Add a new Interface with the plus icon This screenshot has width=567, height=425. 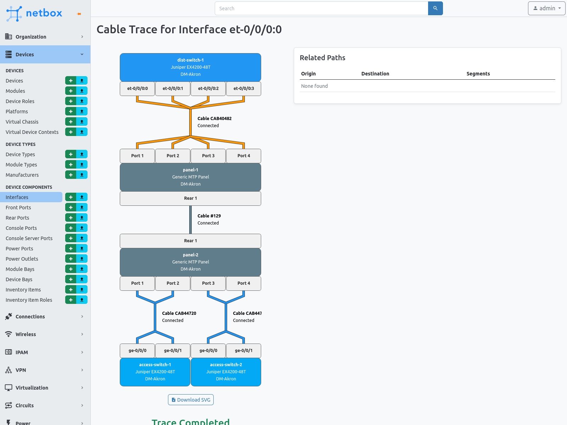pos(71,197)
